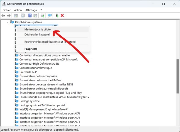Click the blue Help question mark icon

point(30,16)
